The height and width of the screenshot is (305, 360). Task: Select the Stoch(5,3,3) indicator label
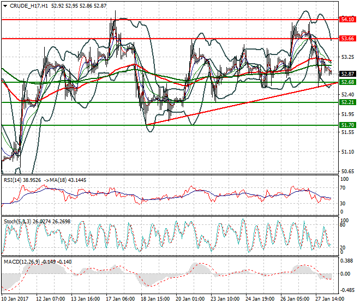(17, 222)
